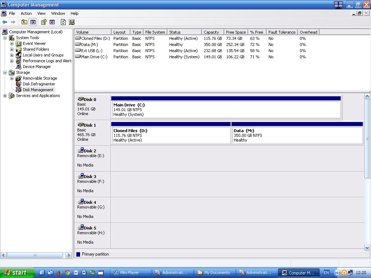Image resolution: width=371 pixels, height=278 pixels.
Task: Select Ext USB (L:) volume row
Action: [191, 51]
